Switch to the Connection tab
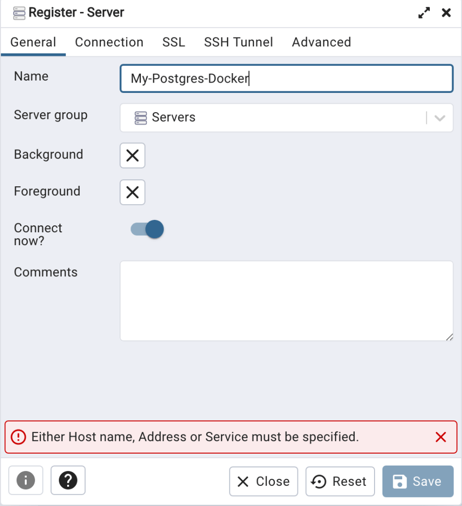The width and height of the screenshot is (462, 506). pos(109,42)
